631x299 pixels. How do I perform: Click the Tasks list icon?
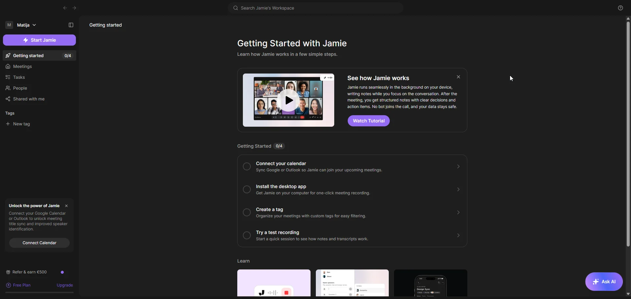tap(8, 77)
